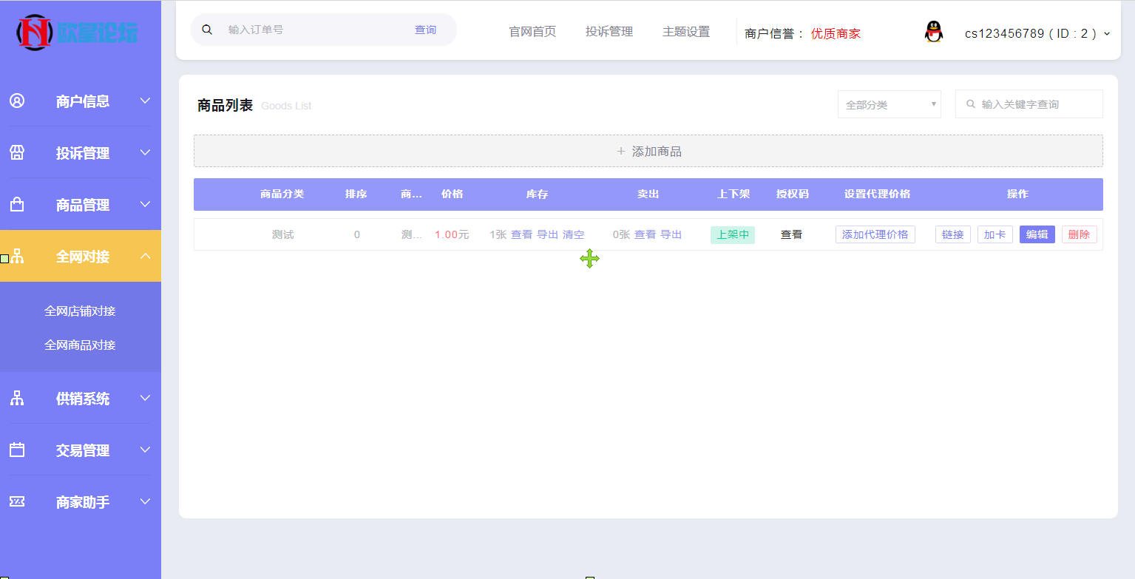Collapse the 商户信息 sidebar section

(x=145, y=101)
